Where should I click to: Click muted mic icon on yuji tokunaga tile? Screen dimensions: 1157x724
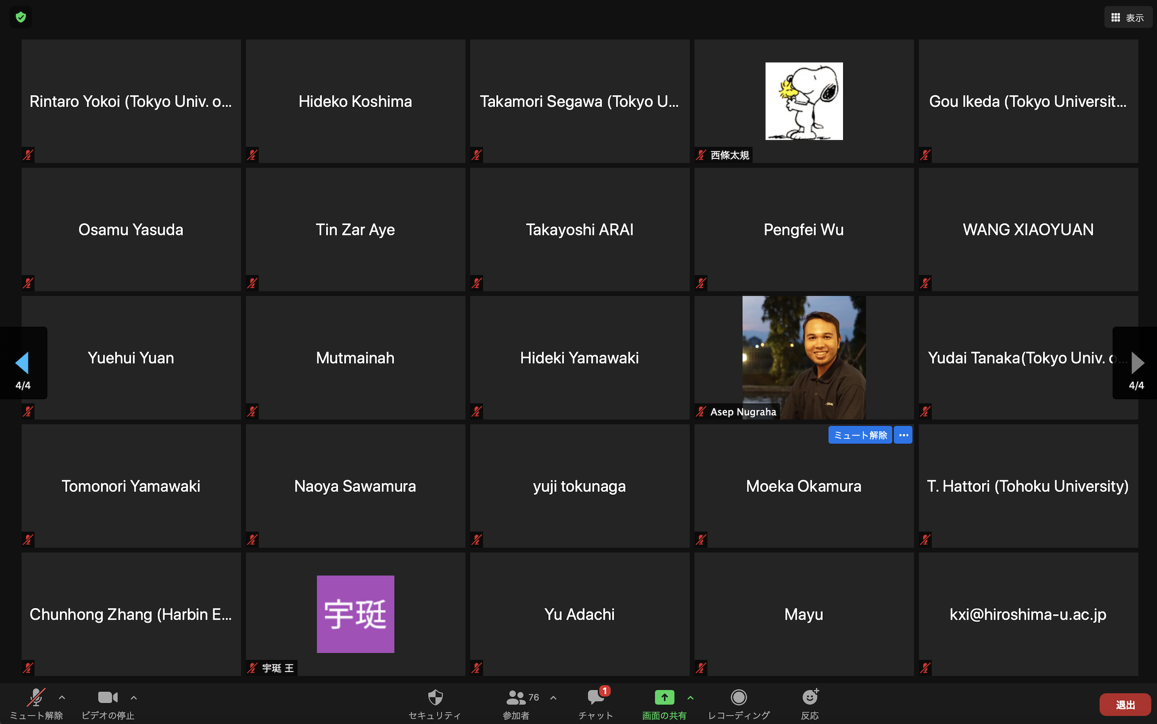pyautogui.click(x=476, y=540)
